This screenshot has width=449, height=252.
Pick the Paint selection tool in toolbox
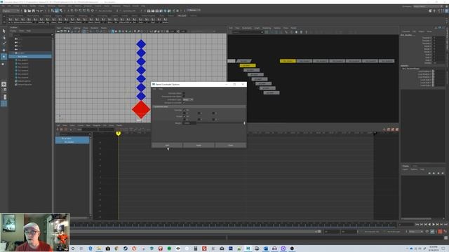click(x=4, y=43)
